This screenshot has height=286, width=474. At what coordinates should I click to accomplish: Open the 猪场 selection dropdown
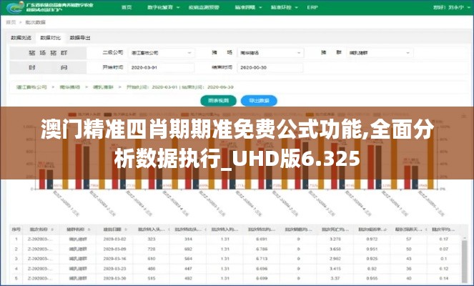click(267, 53)
